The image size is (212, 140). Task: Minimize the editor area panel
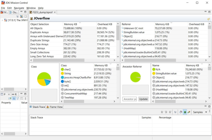205,12
